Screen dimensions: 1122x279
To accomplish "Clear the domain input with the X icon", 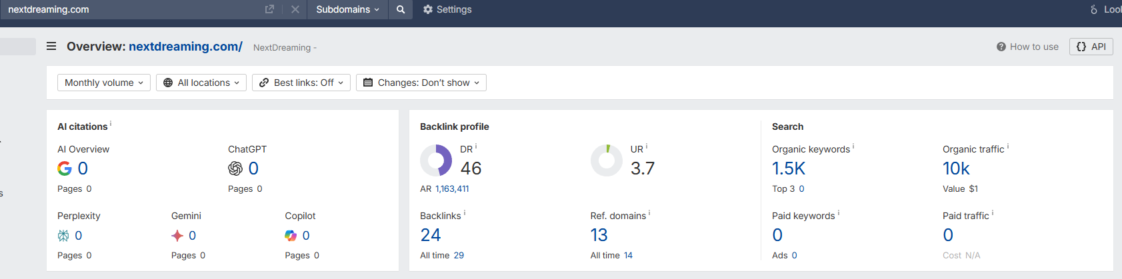I will 295,9.
